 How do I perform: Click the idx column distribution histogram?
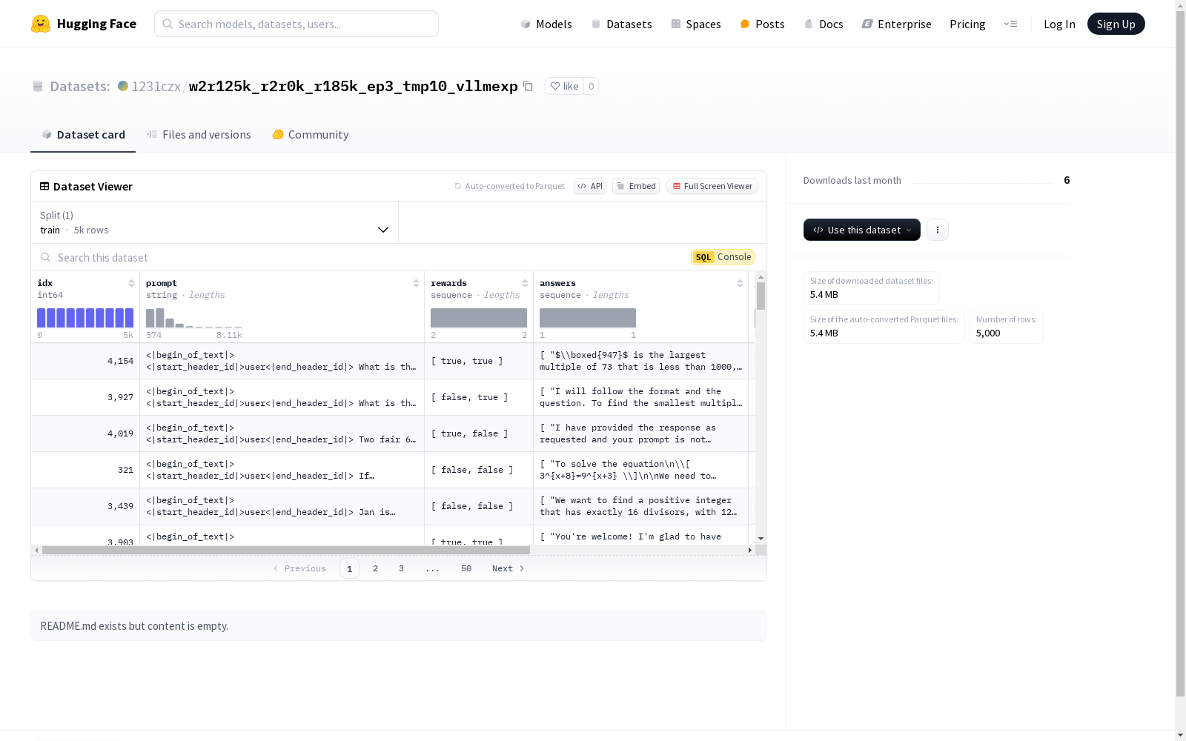coord(85,318)
